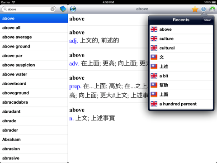Image resolution: width=217 pixels, height=163 pixels.
Task: Choose 'abrasion' in word list
Action: 34,149
